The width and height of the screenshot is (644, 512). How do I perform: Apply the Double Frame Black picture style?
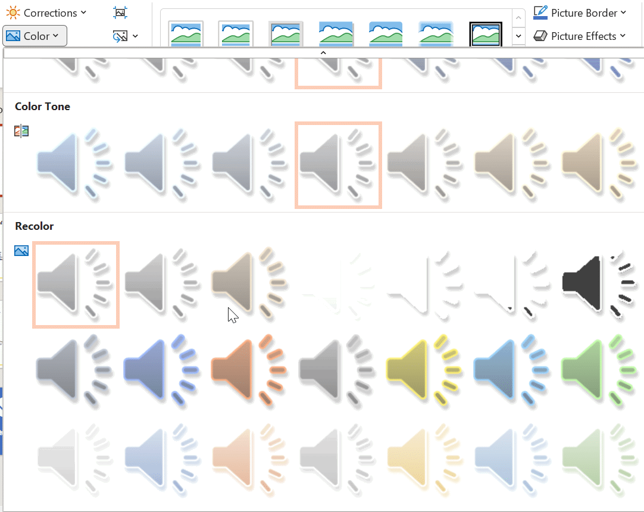coord(486,35)
